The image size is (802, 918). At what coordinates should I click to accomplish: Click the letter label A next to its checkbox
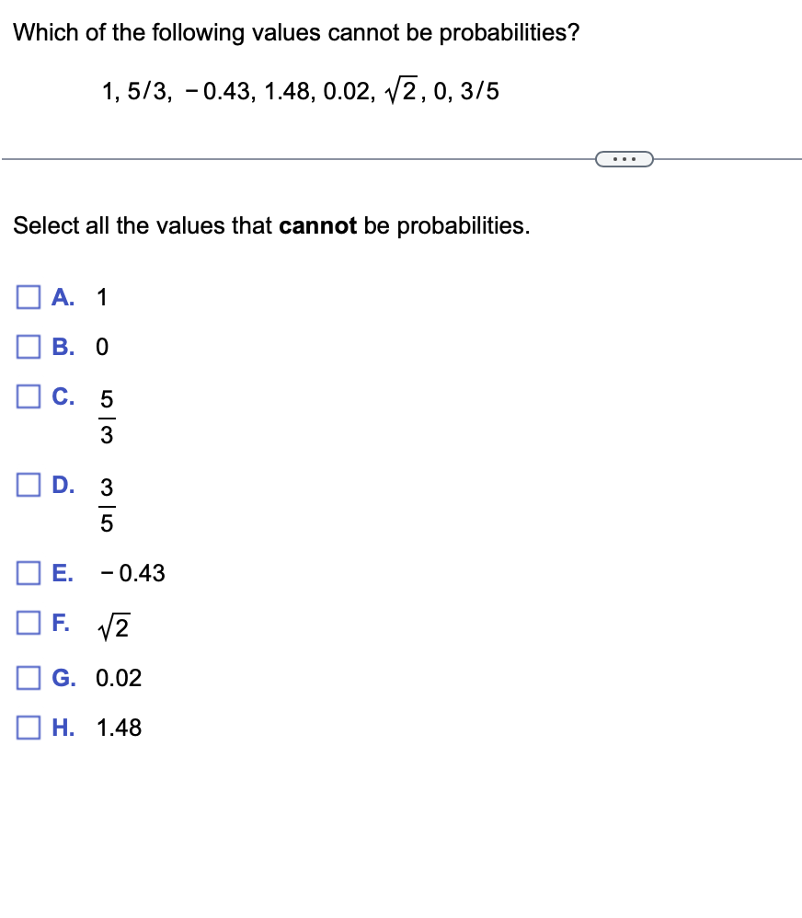(60, 296)
